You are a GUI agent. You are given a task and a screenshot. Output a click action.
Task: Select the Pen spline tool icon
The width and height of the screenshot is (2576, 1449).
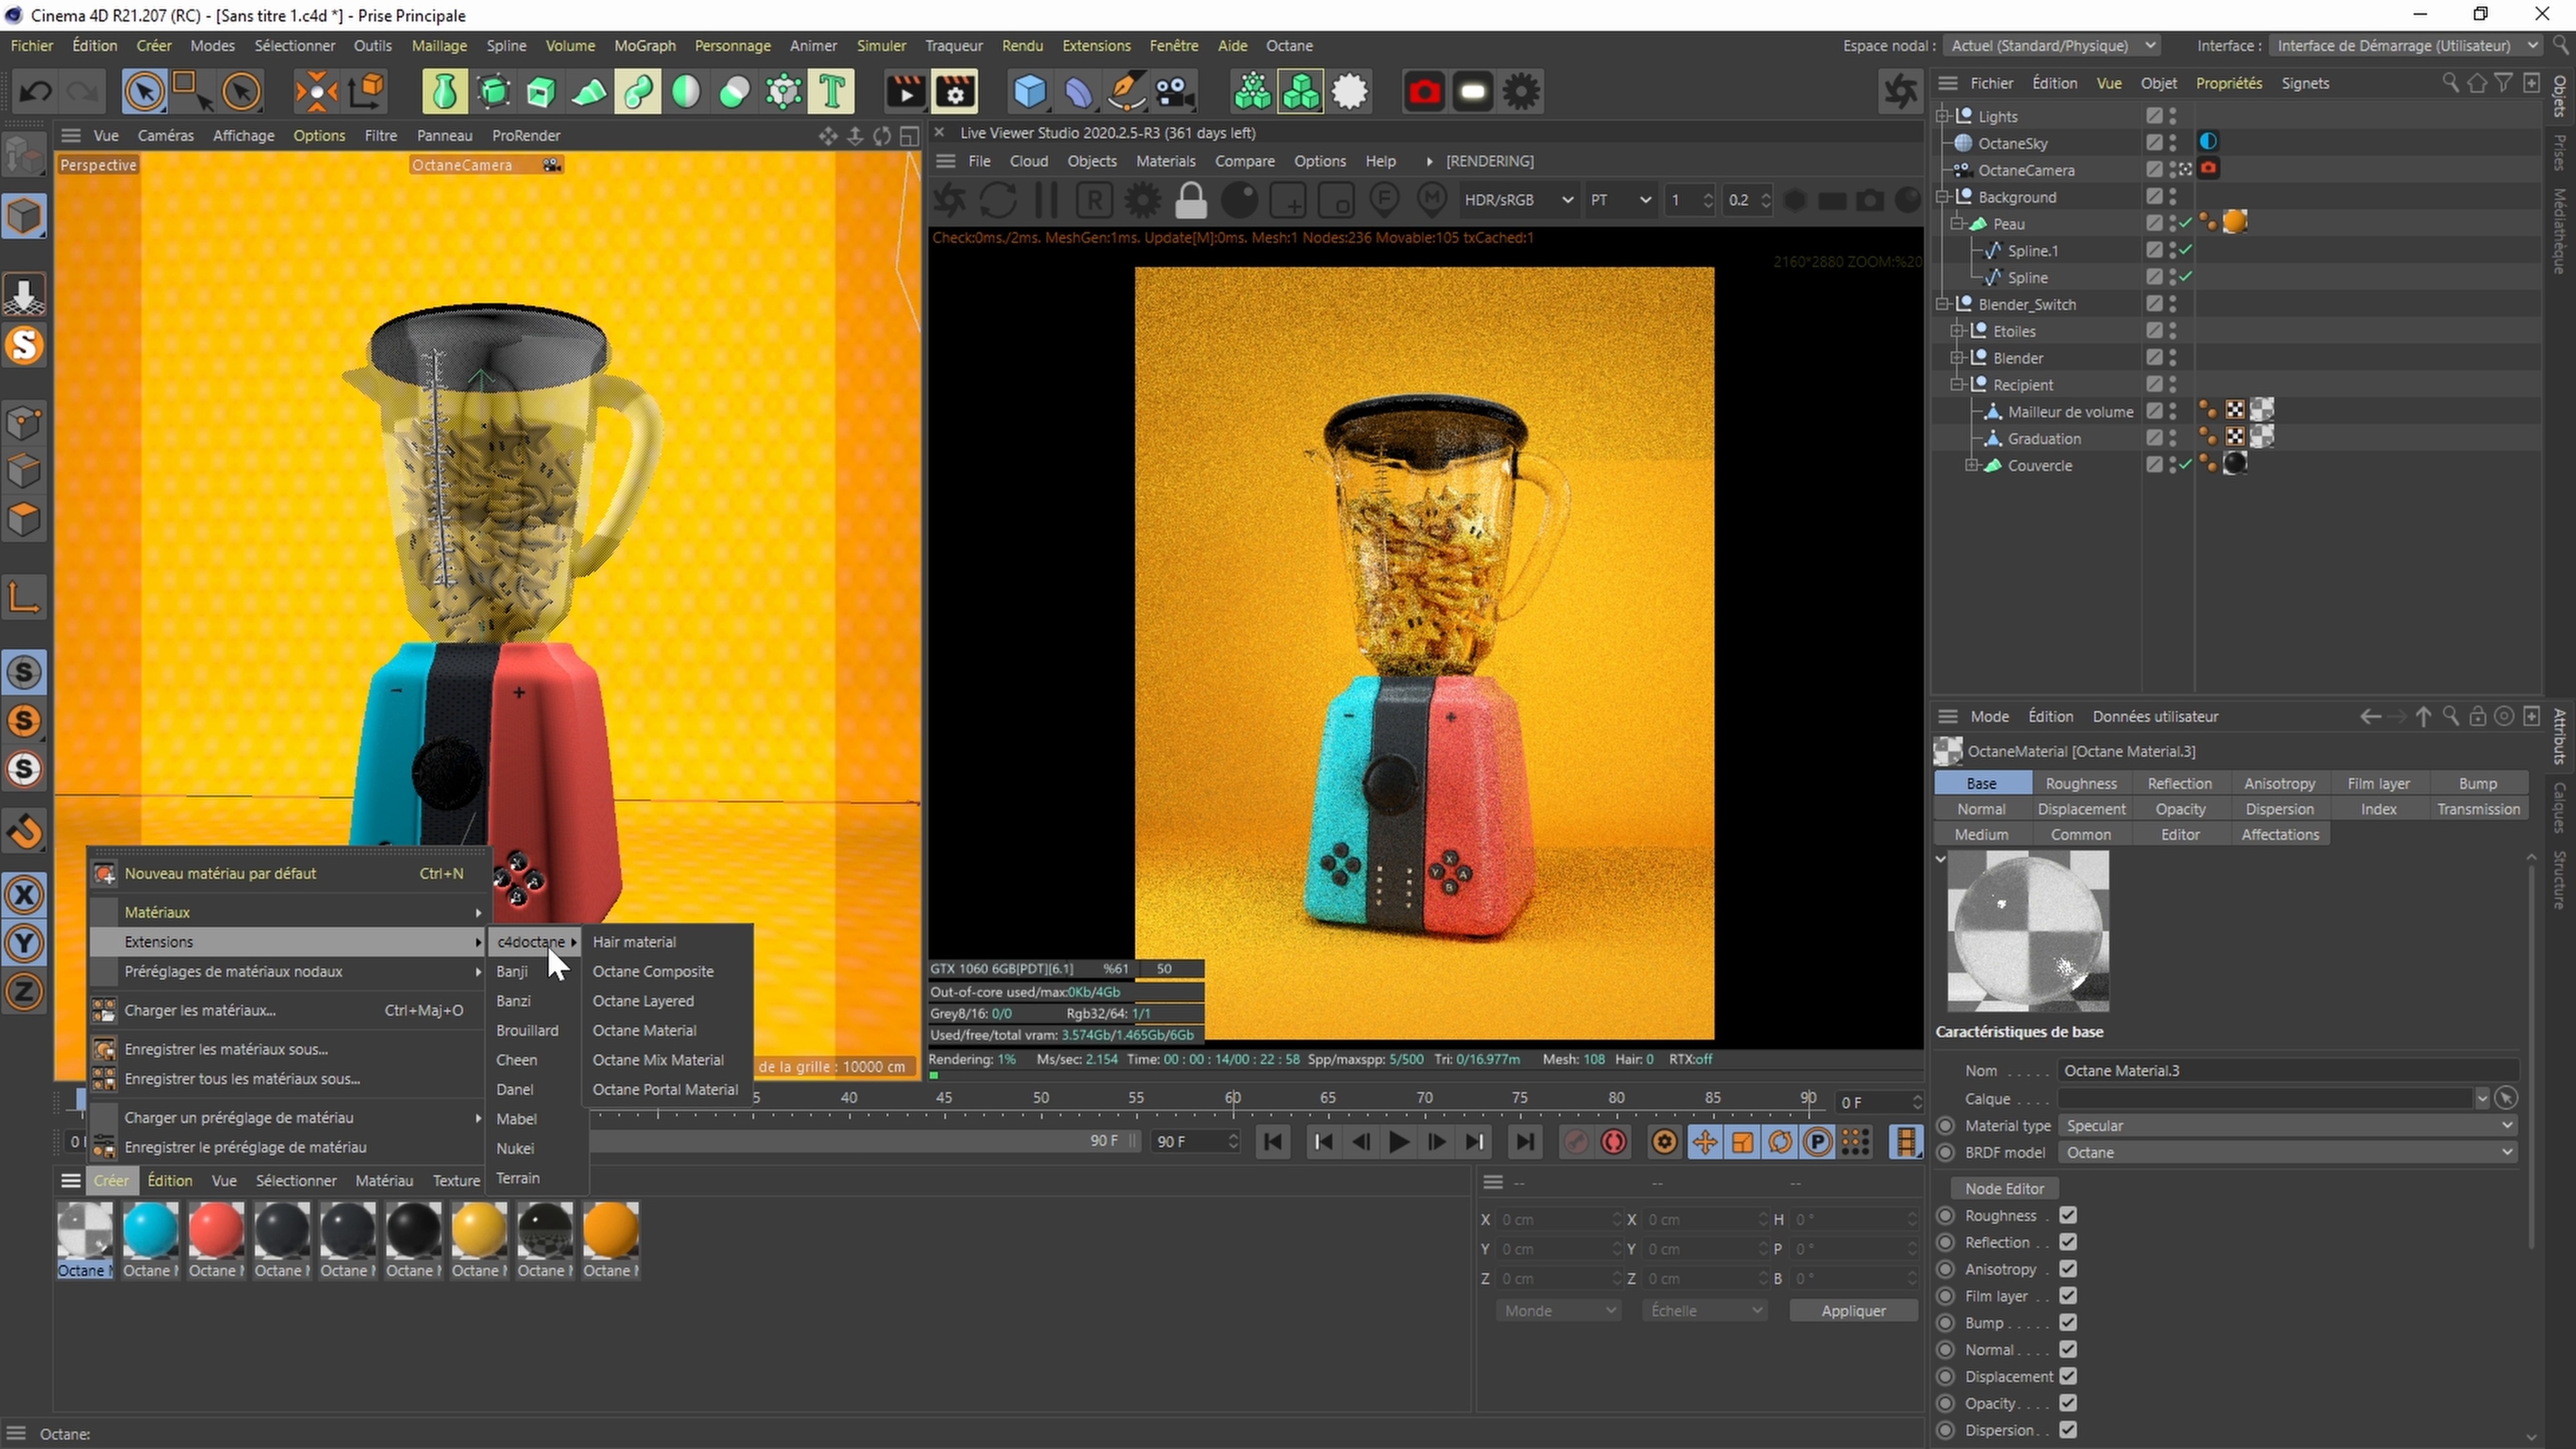click(x=1127, y=92)
